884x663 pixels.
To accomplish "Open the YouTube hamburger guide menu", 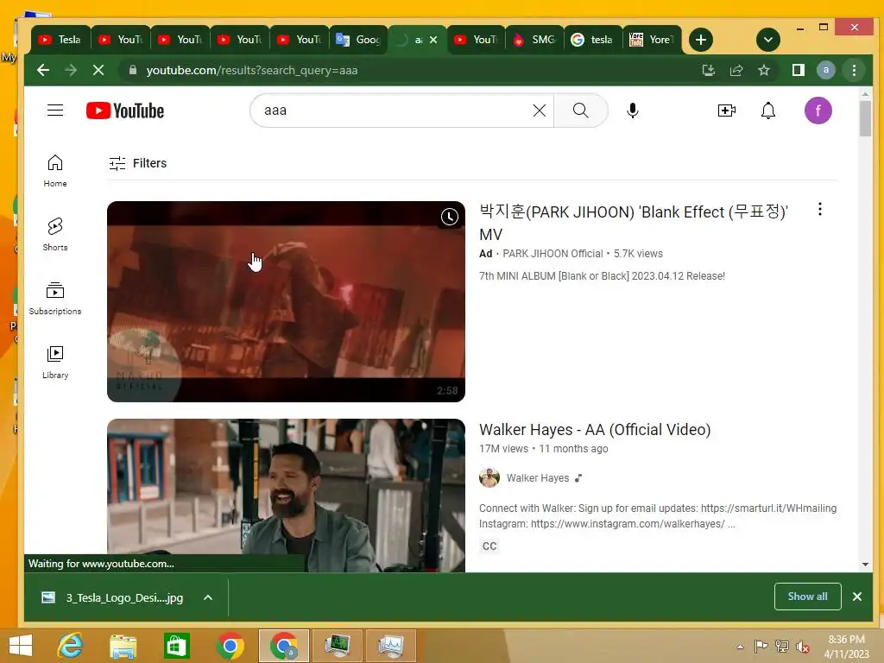I will point(55,110).
